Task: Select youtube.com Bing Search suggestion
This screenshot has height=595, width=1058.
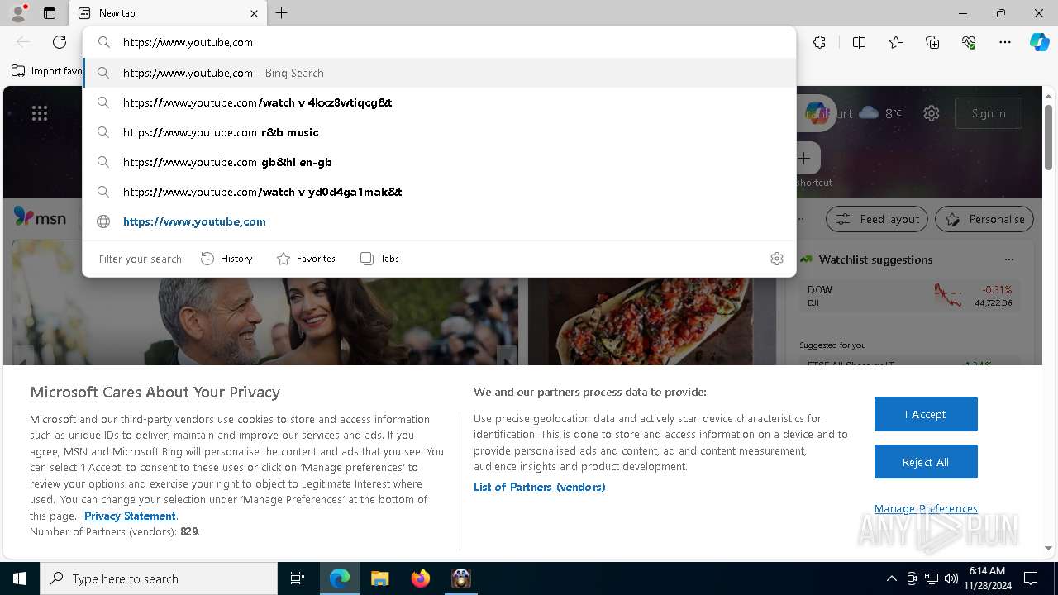Action: [x=439, y=73]
